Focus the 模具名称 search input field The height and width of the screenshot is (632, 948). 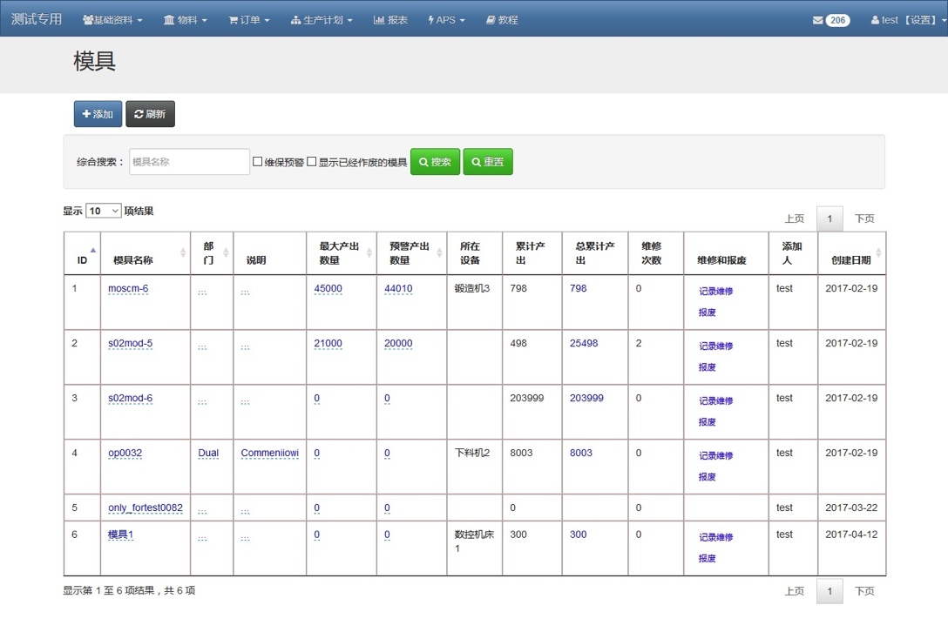[189, 162]
